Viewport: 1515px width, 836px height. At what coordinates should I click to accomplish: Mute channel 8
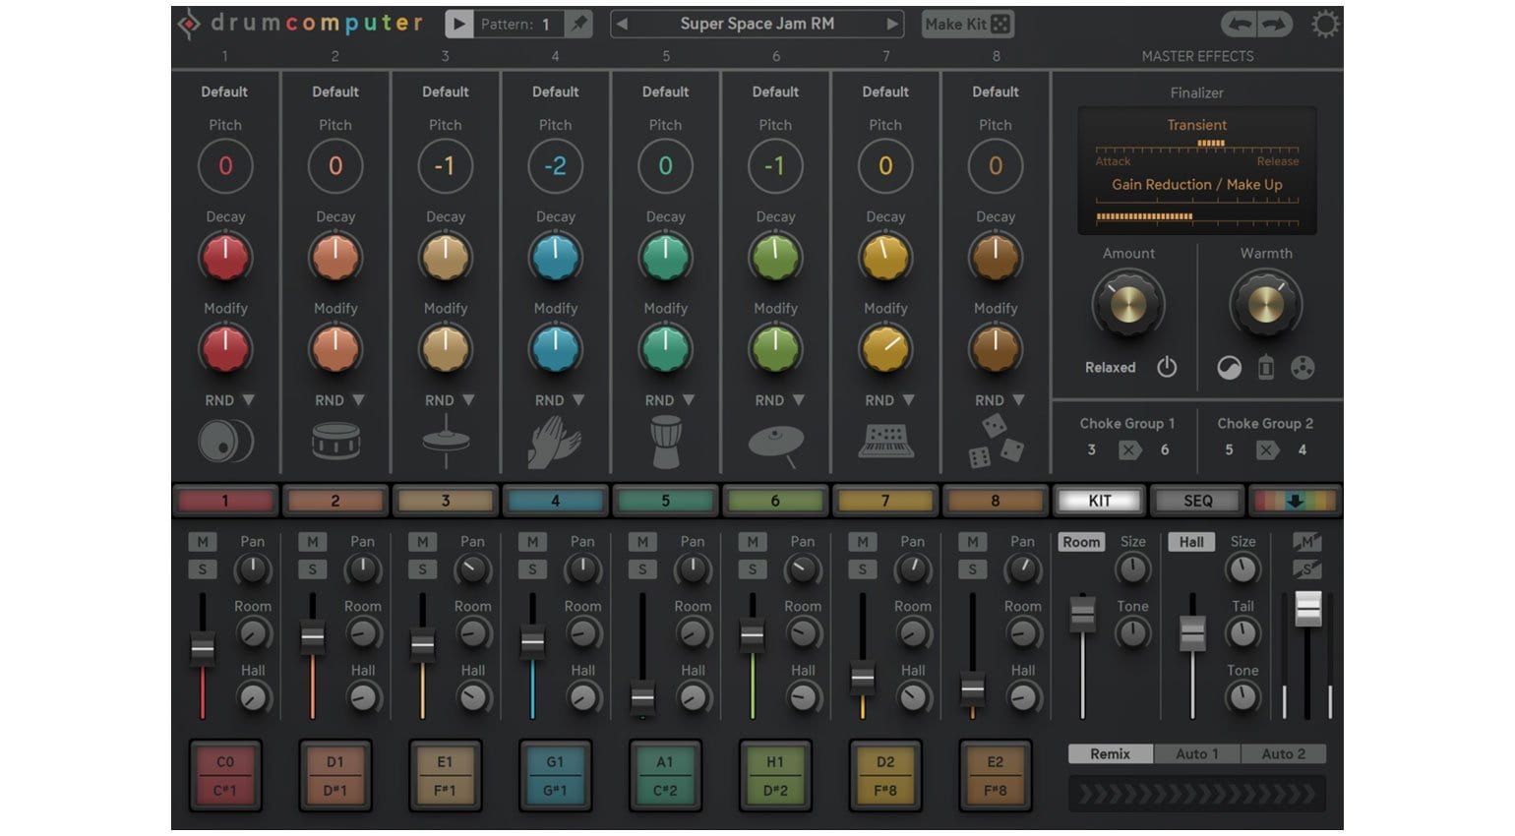(972, 542)
